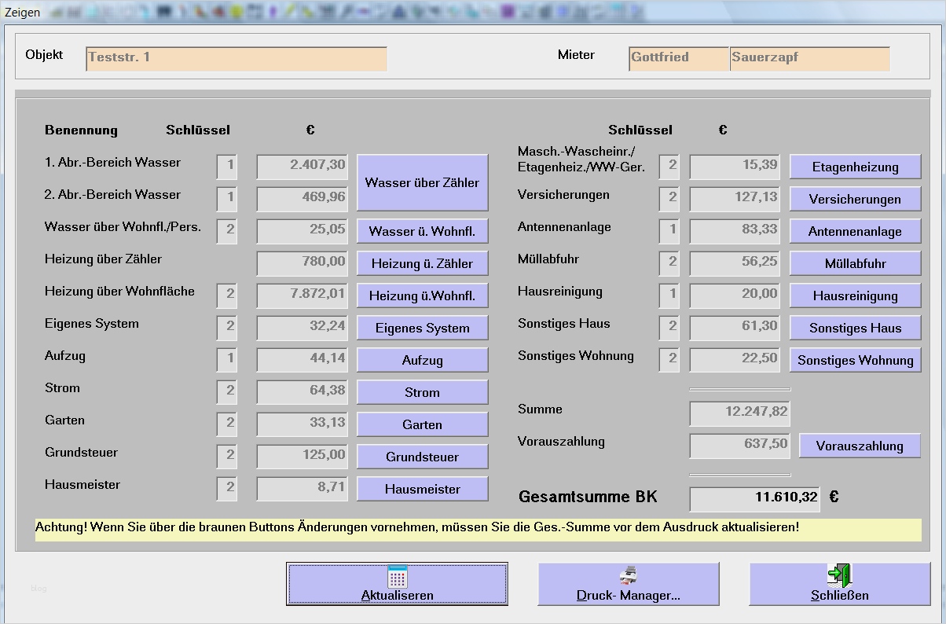The image size is (946, 624).
Task: Click the Vorauszahlung button
Action: pos(860,446)
